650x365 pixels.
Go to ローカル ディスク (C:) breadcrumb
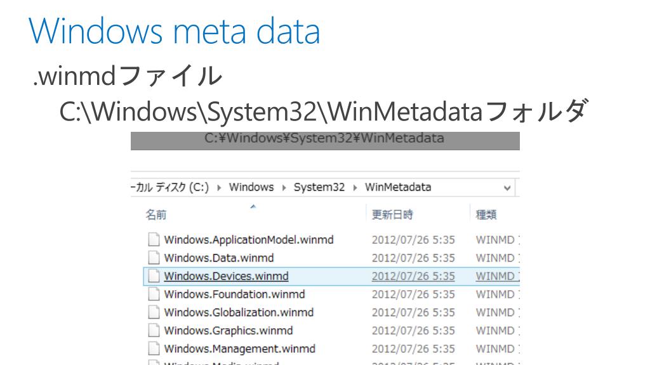[x=170, y=188]
